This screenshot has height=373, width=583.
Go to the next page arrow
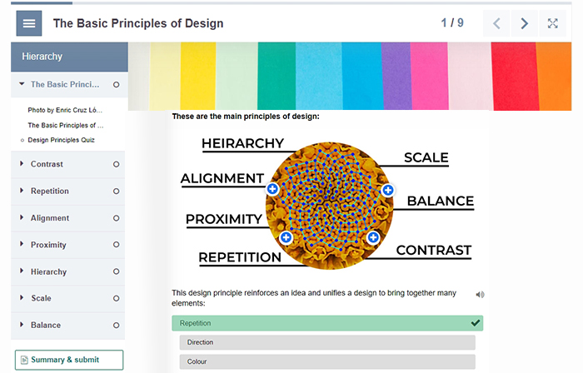click(524, 23)
